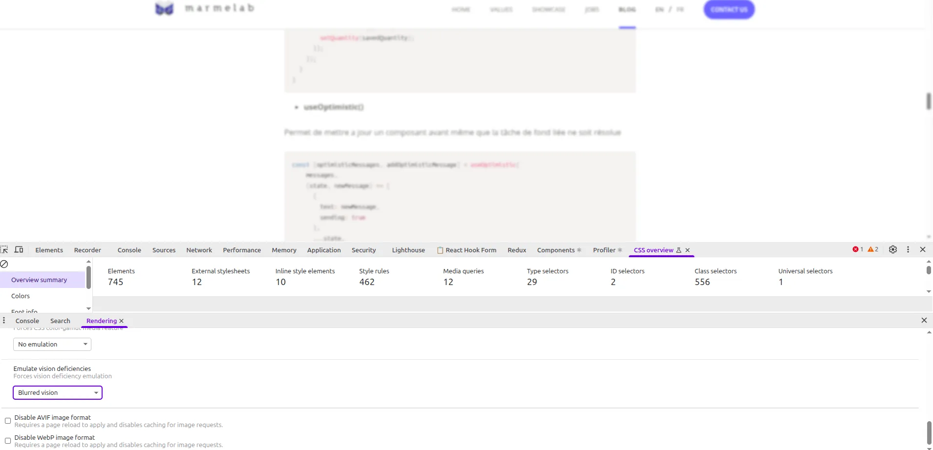The width and height of the screenshot is (933, 450).
Task: Click the inspect element picker icon
Action: (x=4, y=250)
